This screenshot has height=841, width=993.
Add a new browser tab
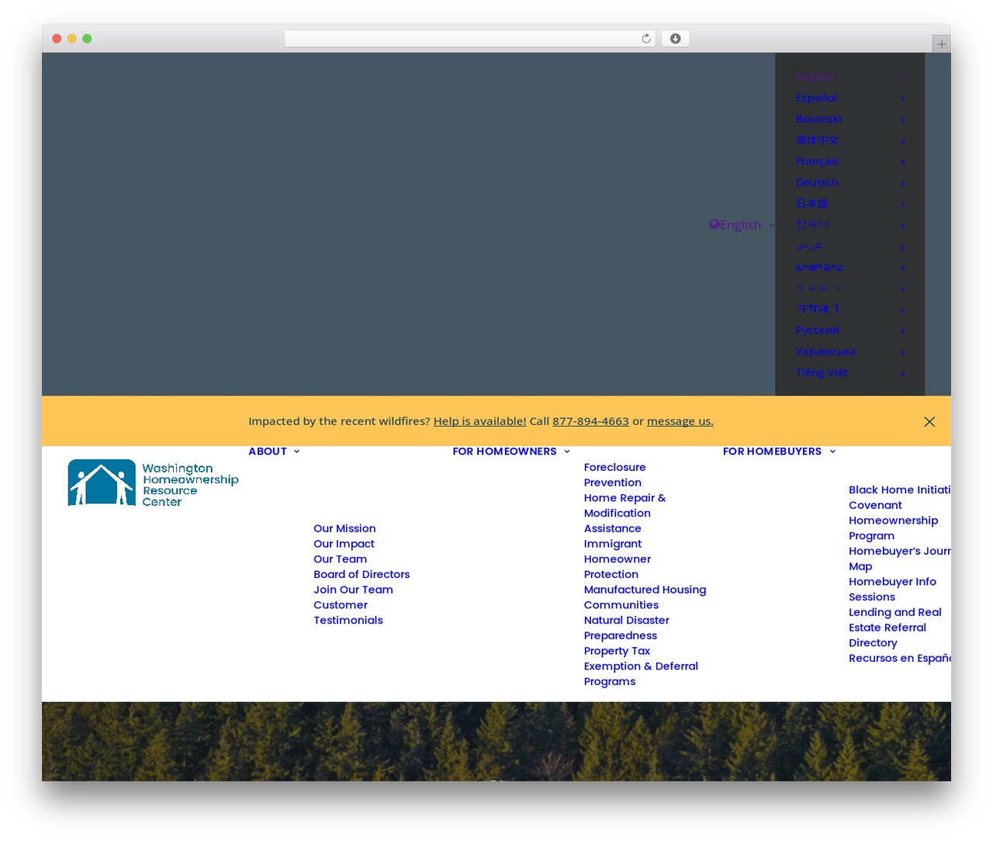941,44
